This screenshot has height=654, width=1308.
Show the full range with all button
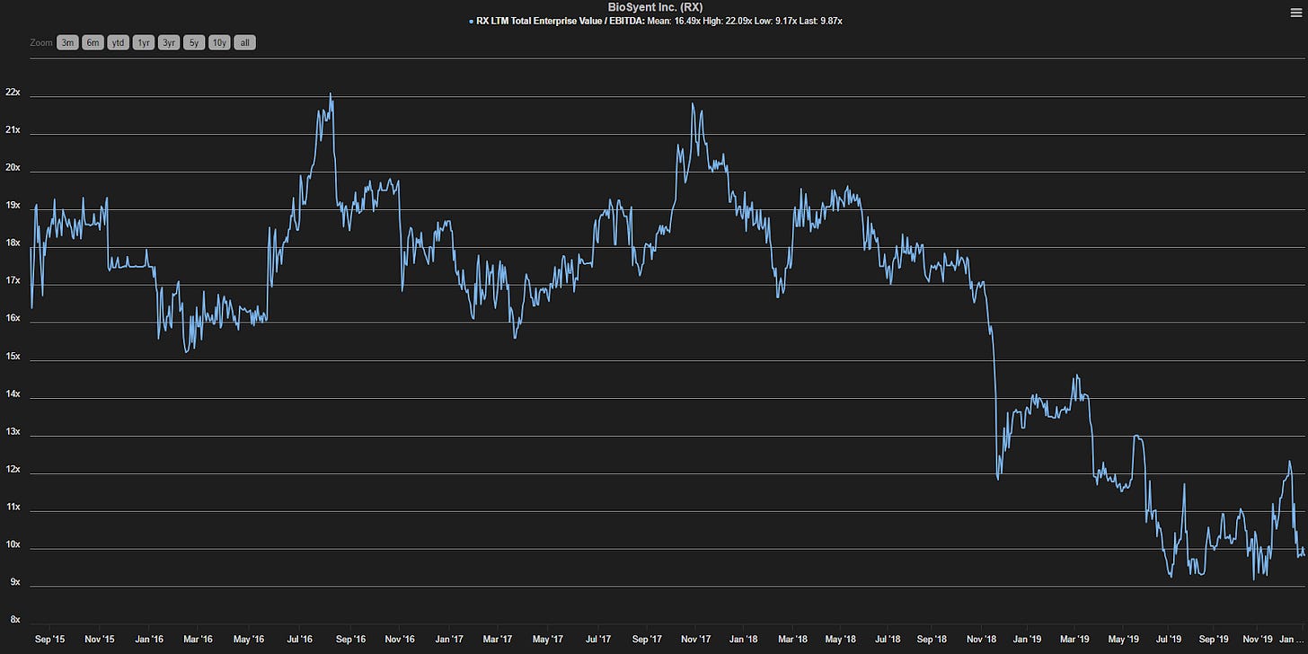pyautogui.click(x=244, y=42)
